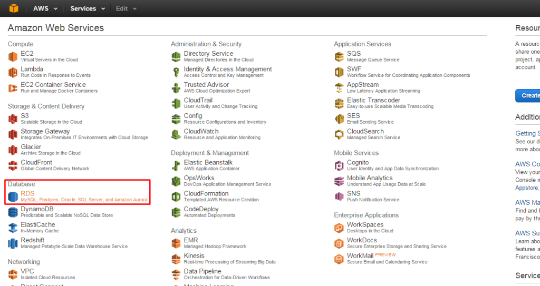The width and height of the screenshot is (540, 286).
Task: Click the CloudSearch icon
Action: click(x=339, y=134)
